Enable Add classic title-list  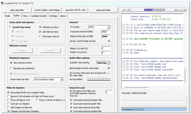(x=40, y=36)
